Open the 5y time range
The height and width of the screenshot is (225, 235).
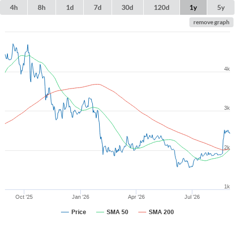point(221,7)
